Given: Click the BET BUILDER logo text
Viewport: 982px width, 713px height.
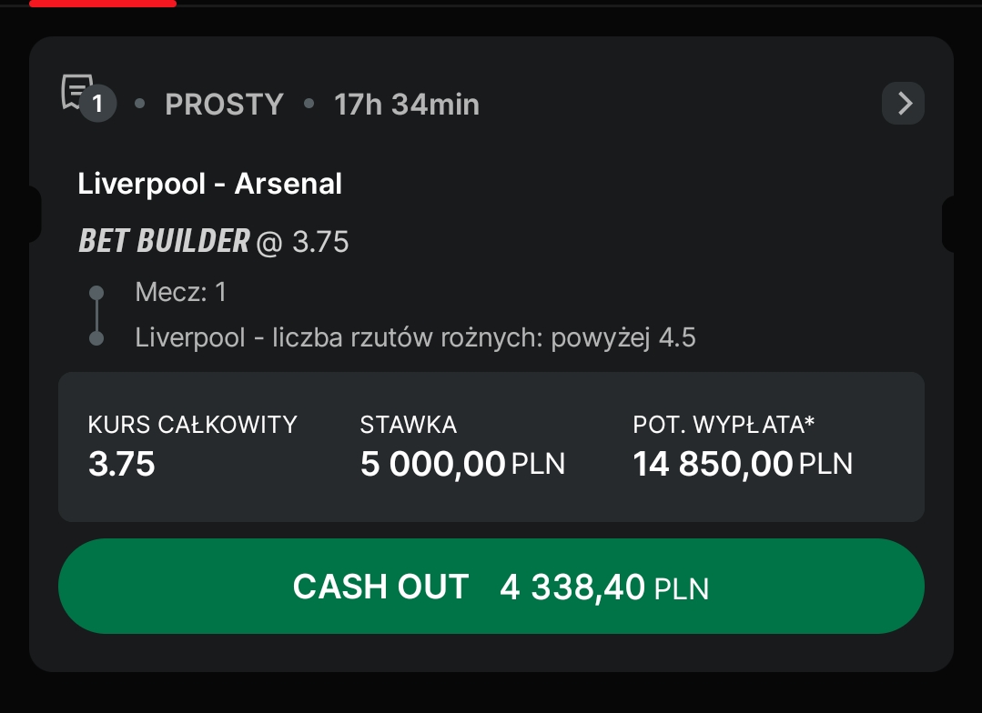Looking at the screenshot, I should pyautogui.click(x=164, y=242).
